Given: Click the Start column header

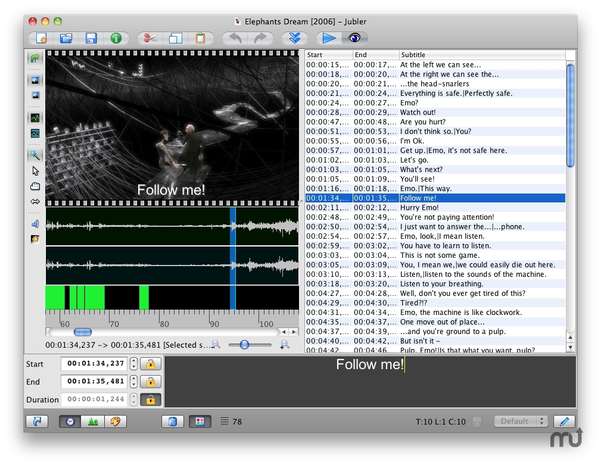Looking at the screenshot, I should (x=328, y=55).
